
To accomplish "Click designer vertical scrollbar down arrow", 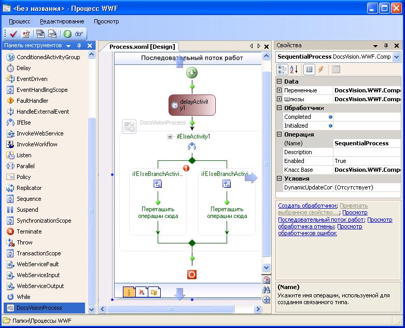I will pos(267,267).
